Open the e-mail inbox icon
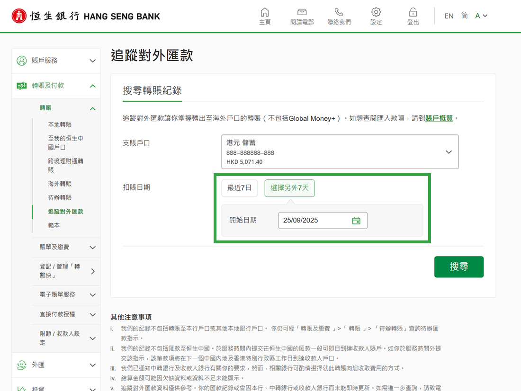Screen dimensions: 521x391 [x=302, y=12]
